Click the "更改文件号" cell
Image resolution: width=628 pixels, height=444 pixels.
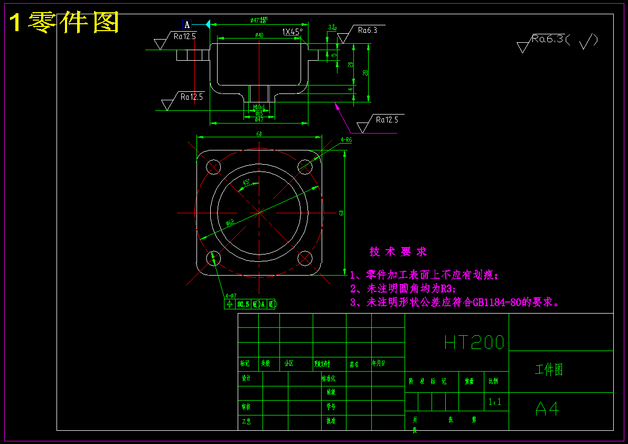pos(322,364)
